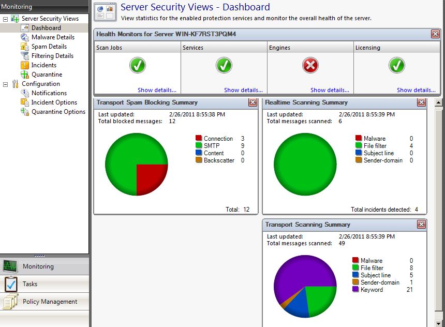Close the Realtime Scanning Summary panel
The height and width of the screenshot is (327, 445).
422,102
